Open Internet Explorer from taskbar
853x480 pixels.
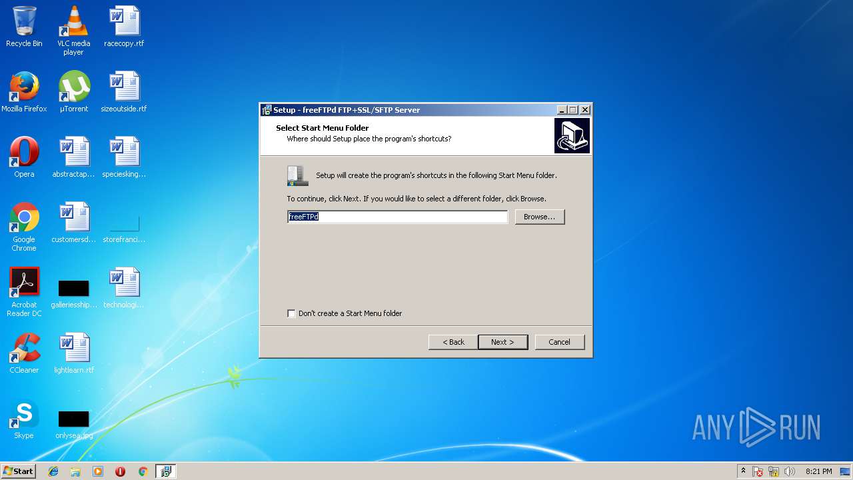point(53,471)
